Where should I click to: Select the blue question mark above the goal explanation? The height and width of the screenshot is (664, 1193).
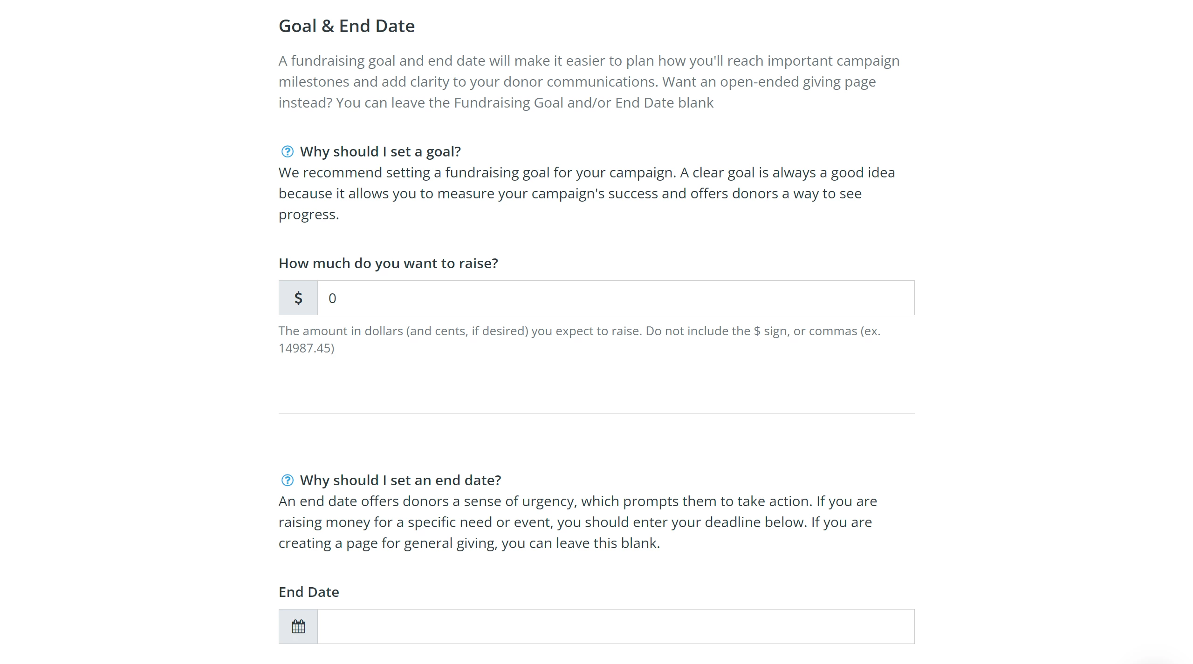point(287,151)
